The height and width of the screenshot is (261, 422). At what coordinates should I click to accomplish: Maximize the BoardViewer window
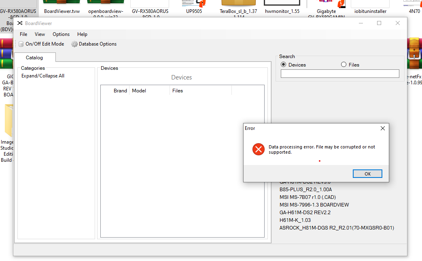point(379,23)
